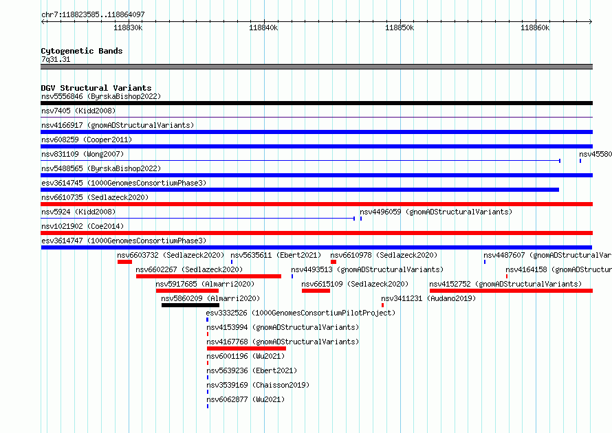Open nsv5860209 (Almarri2020) label
The width and height of the screenshot is (612, 433).
pos(210,298)
